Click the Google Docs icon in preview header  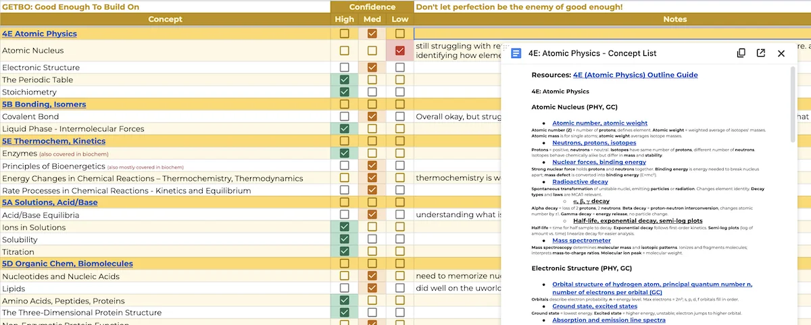pyautogui.click(x=516, y=53)
